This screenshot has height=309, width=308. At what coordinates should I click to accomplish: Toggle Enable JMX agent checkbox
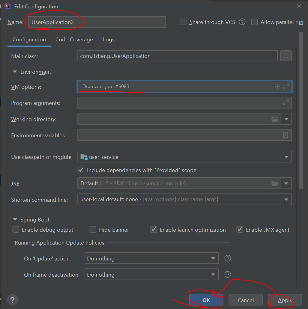[240, 229]
